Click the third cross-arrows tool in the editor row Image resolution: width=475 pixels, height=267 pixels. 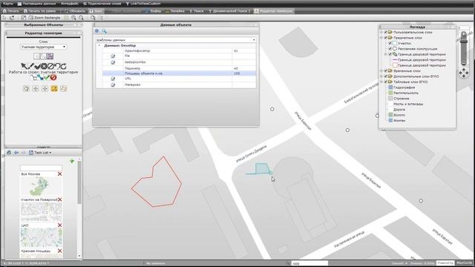pos(45,88)
